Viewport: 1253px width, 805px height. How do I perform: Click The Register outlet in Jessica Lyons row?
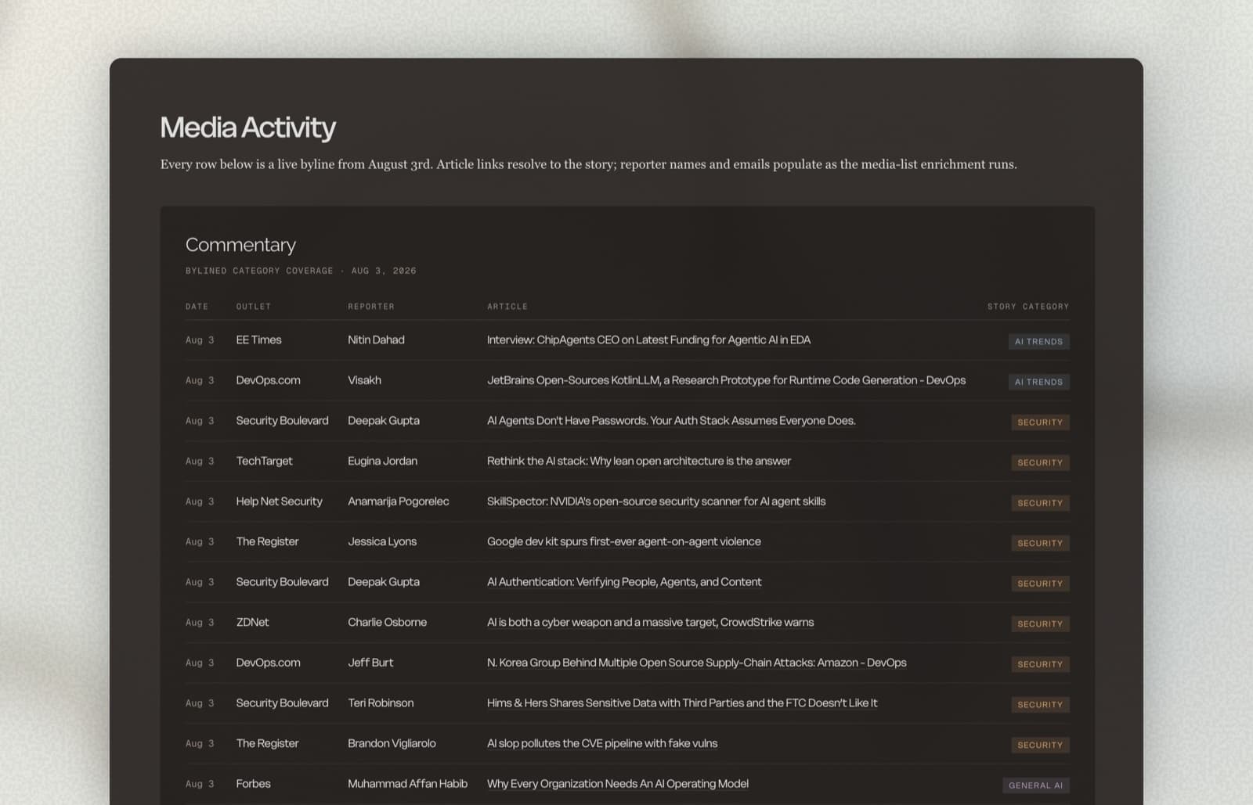point(267,542)
